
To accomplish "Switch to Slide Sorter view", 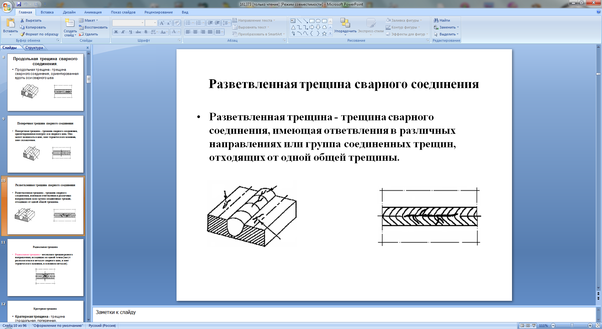I will tap(528, 326).
